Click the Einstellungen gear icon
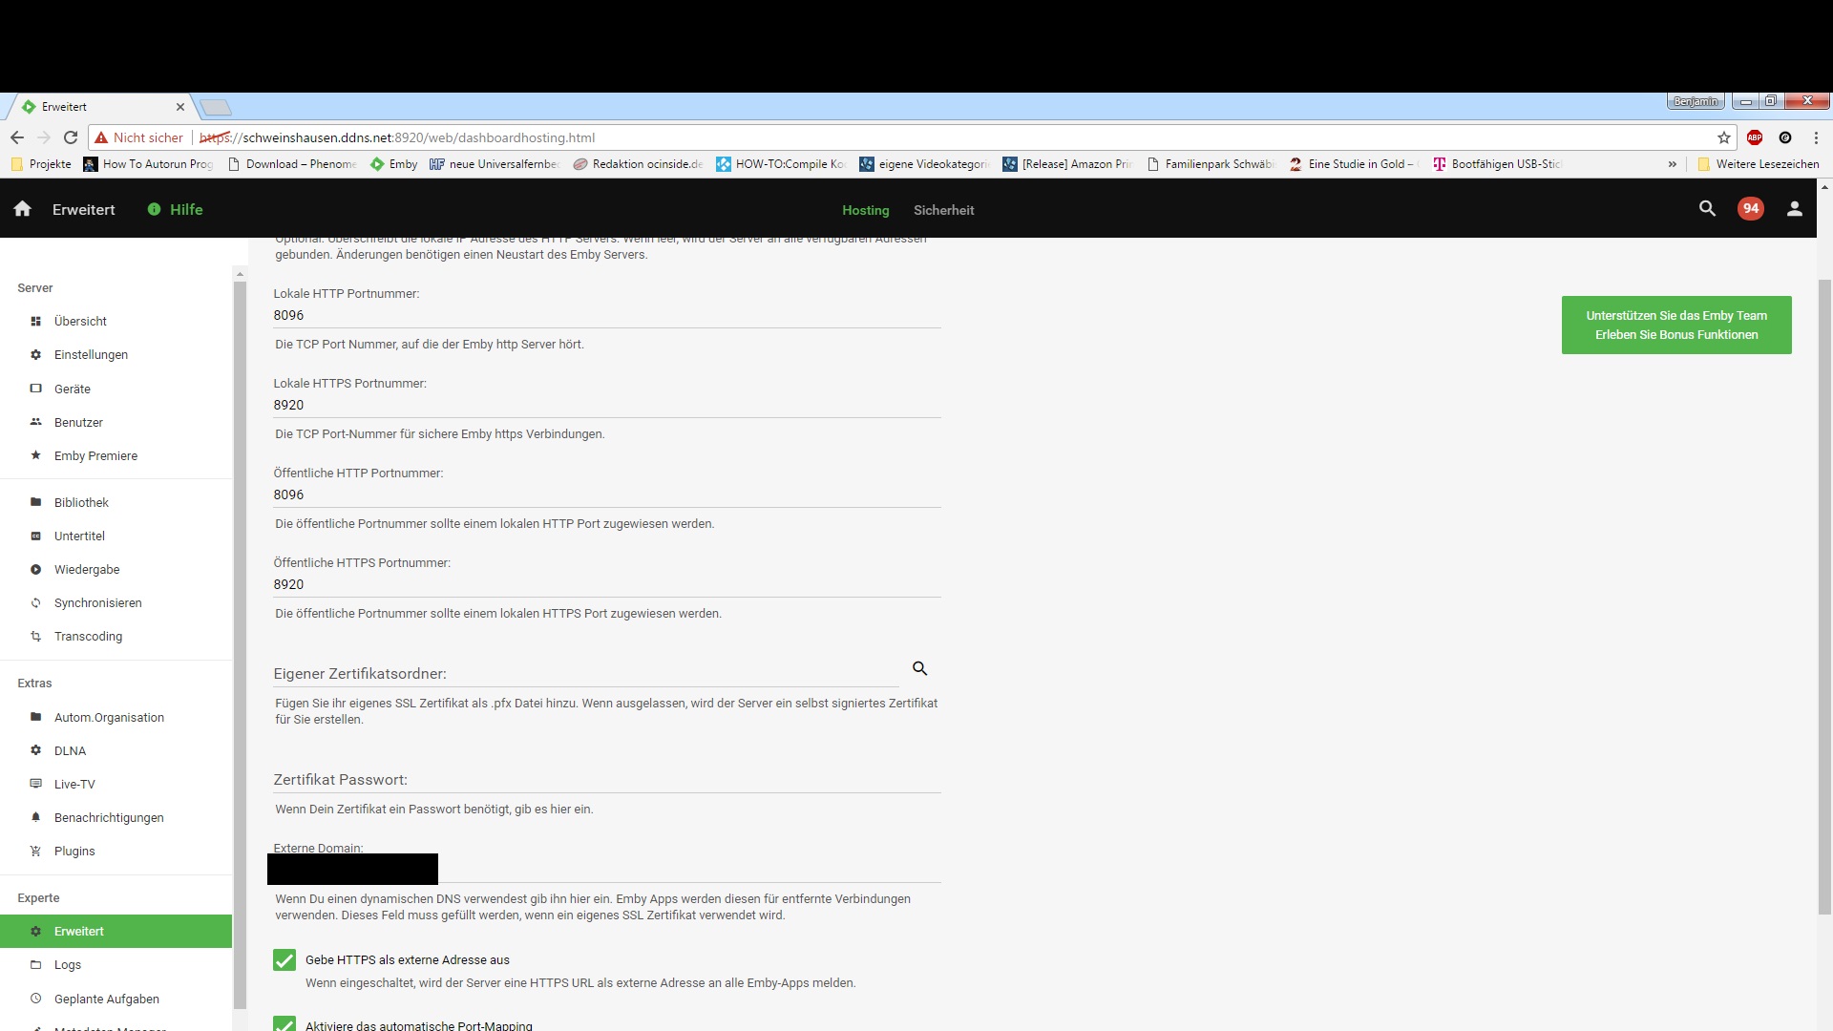The width and height of the screenshot is (1833, 1031). 35,354
